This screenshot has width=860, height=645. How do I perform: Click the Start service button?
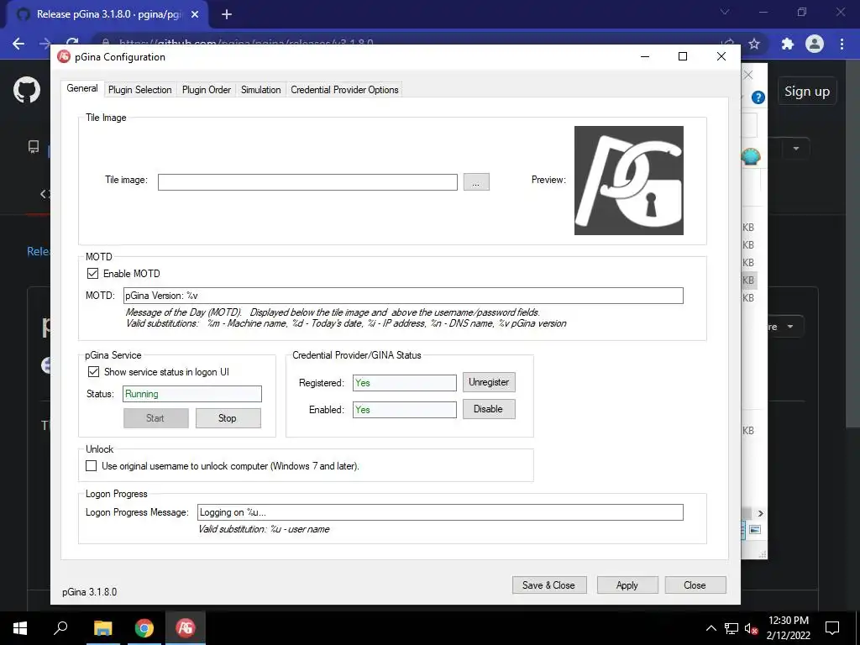[155, 418]
